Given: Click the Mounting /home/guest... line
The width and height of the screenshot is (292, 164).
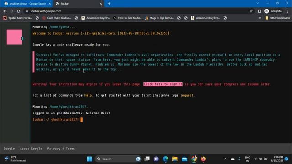Looking at the screenshot, I should [54, 27].
